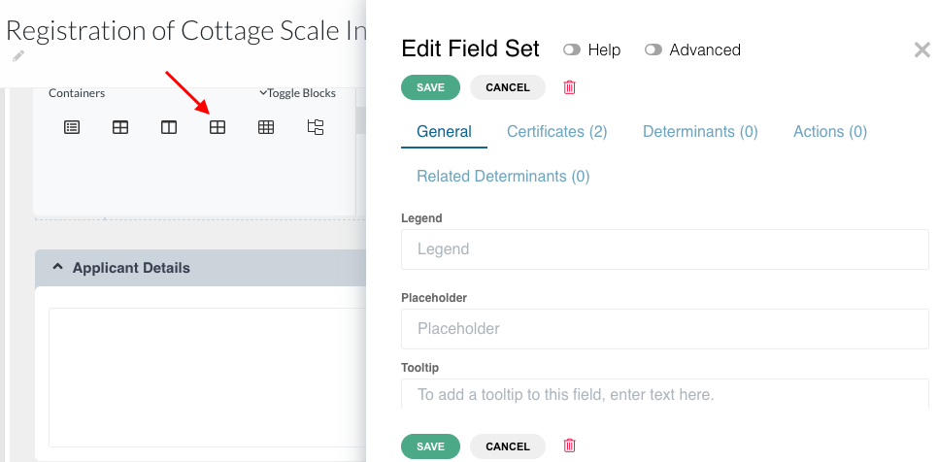The width and height of the screenshot is (938, 462).
Task: Collapse the Applicant Details section
Action: pos(57,267)
